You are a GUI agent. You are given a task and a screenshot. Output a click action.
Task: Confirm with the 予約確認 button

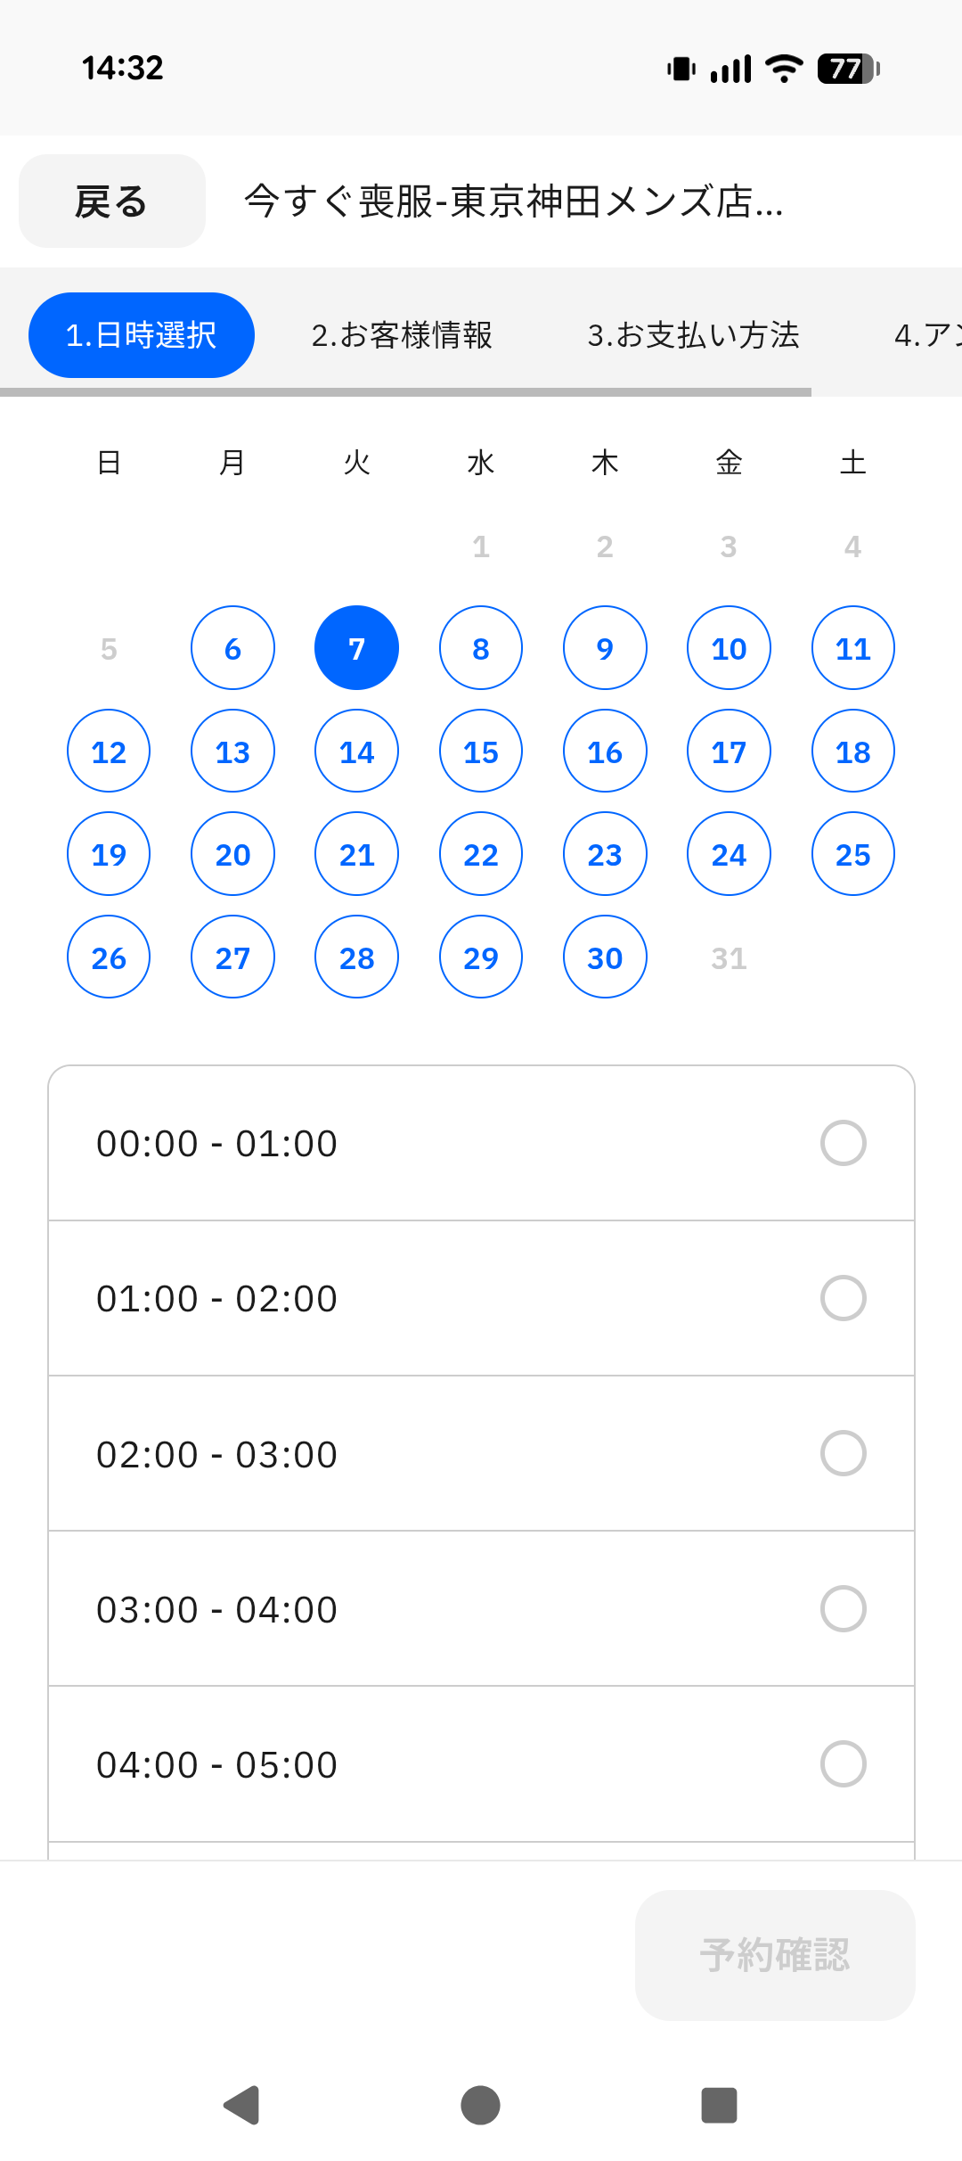pos(775,1955)
